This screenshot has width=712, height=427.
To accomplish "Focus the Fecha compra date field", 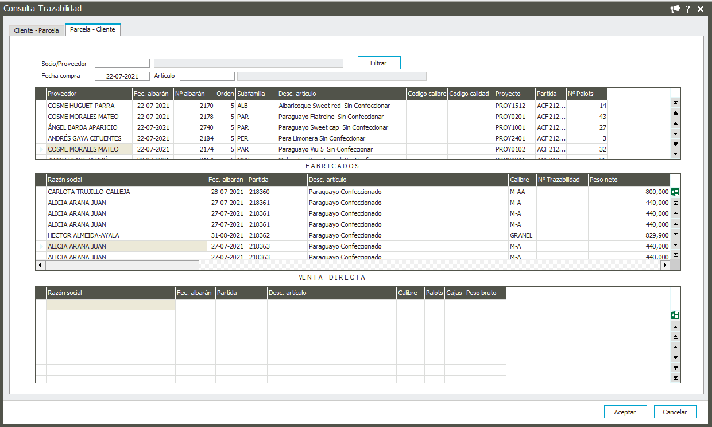I will 122,76.
